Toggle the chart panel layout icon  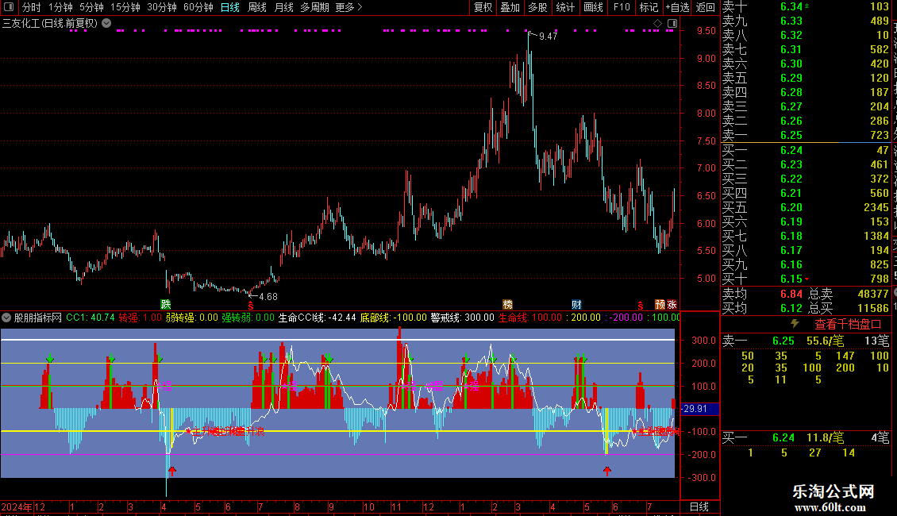click(x=672, y=23)
